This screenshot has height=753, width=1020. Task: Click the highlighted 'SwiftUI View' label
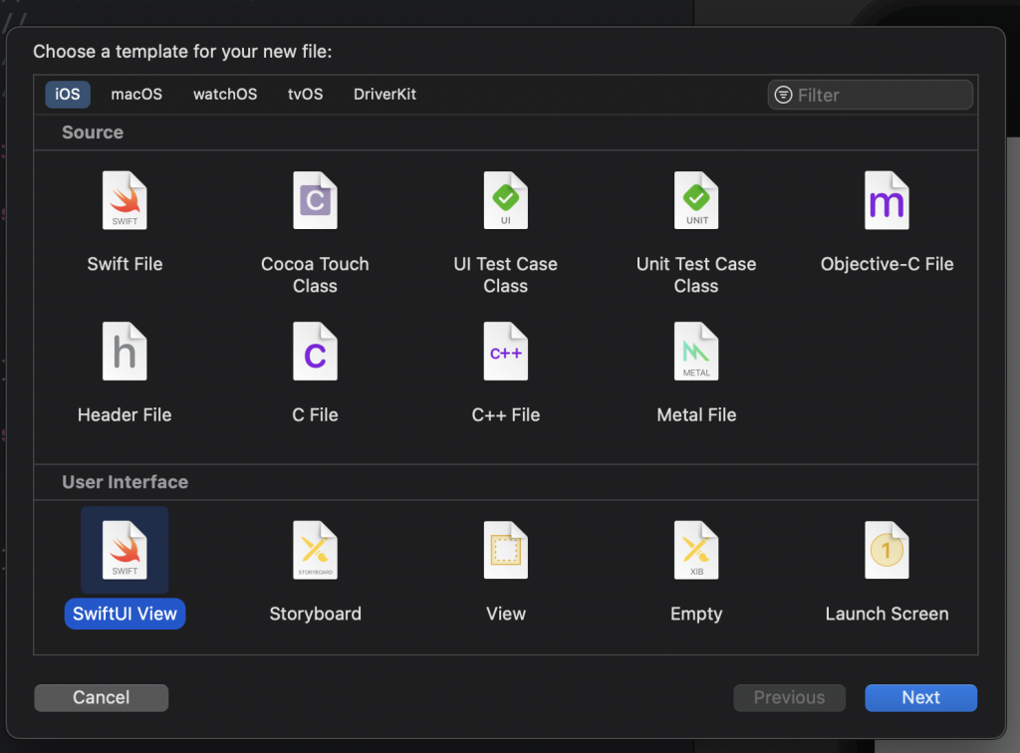125,614
